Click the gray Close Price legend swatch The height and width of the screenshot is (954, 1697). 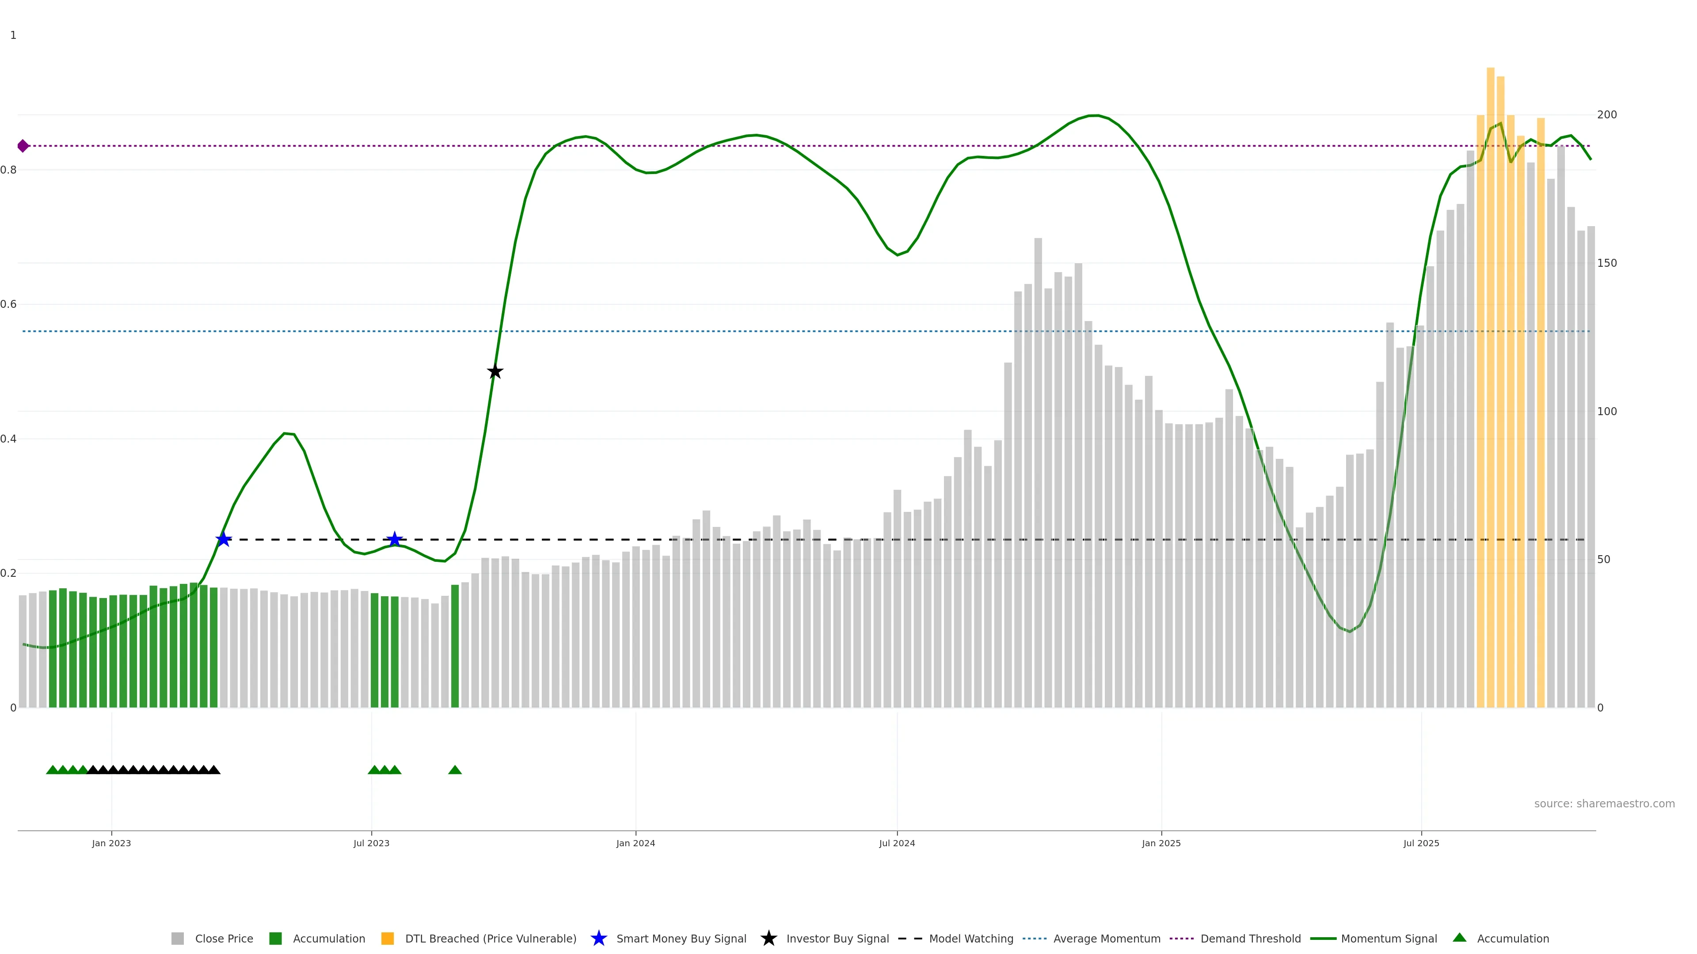pos(177,938)
